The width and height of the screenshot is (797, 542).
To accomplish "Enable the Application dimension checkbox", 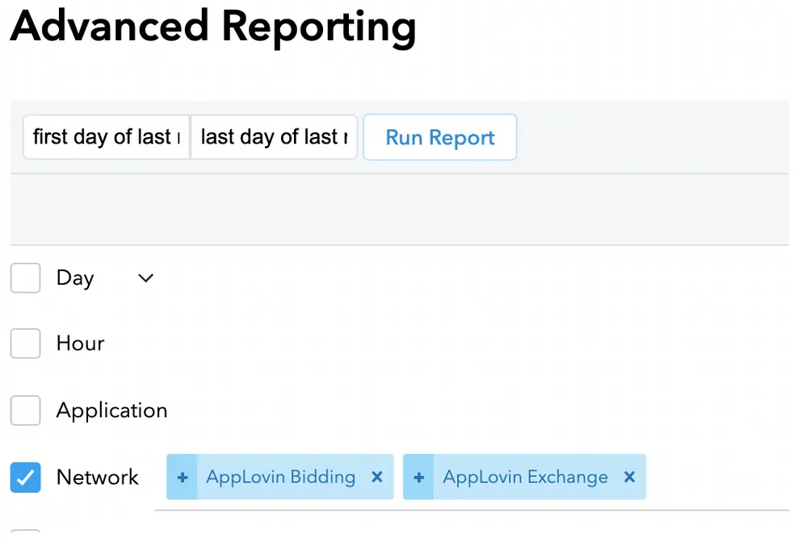I will [25, 411].
